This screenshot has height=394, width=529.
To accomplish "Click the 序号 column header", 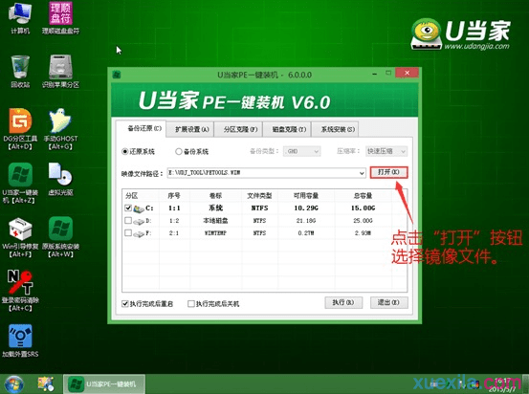I will click(x=174, y=196).
